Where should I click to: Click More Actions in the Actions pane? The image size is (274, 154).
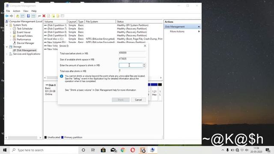click(x=177, y=31)
